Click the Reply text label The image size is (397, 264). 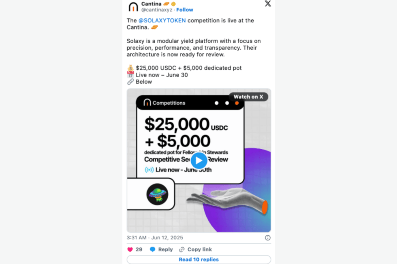[x=165, y=249]
